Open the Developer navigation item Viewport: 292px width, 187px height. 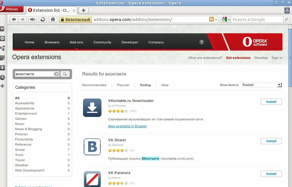[x=130, y=42]
